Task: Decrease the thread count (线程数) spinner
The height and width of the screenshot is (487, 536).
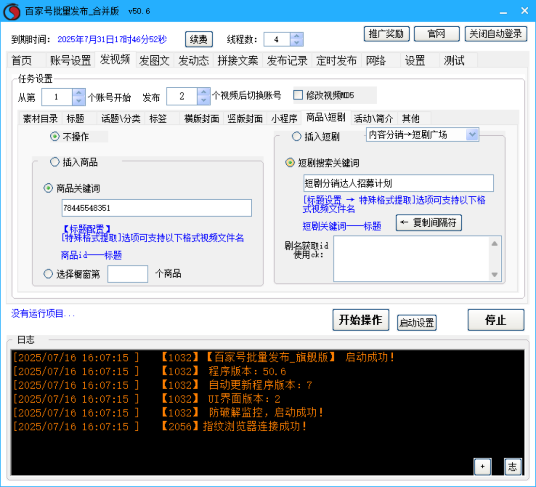Action: pyautogui.click(x=296, y=43)
